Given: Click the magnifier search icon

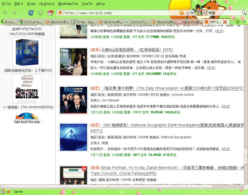Looking at the screenshot, I should [244, 13].
